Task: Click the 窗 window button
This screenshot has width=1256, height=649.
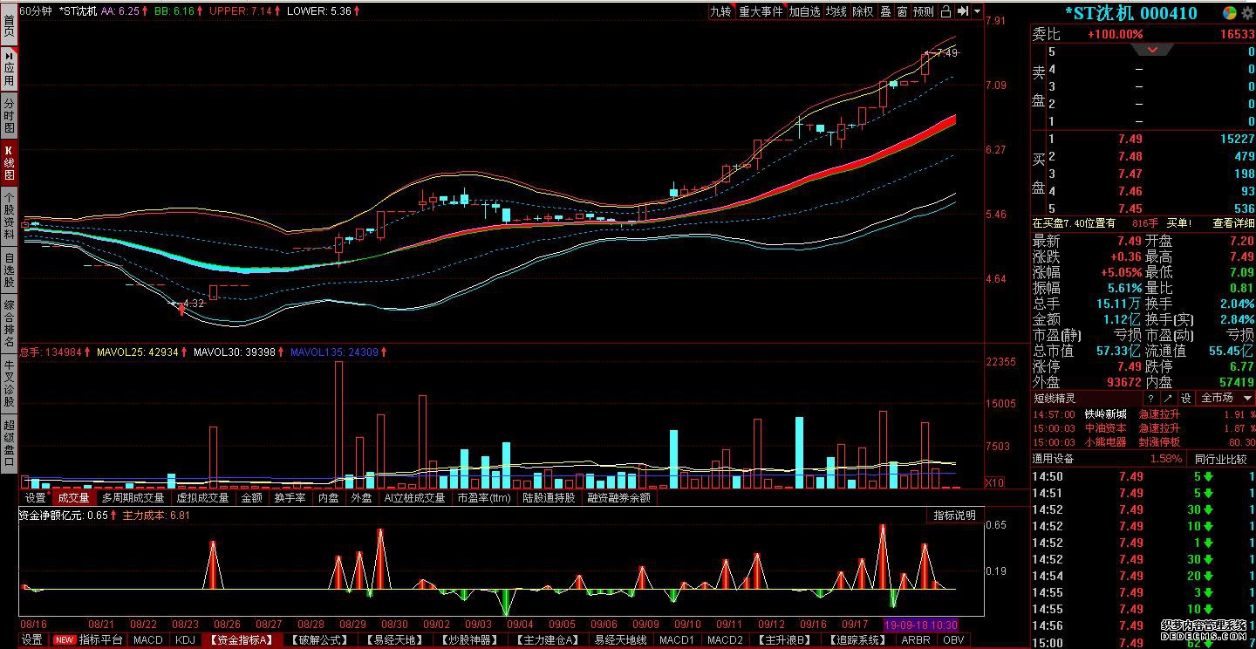Action: point(902,11)
